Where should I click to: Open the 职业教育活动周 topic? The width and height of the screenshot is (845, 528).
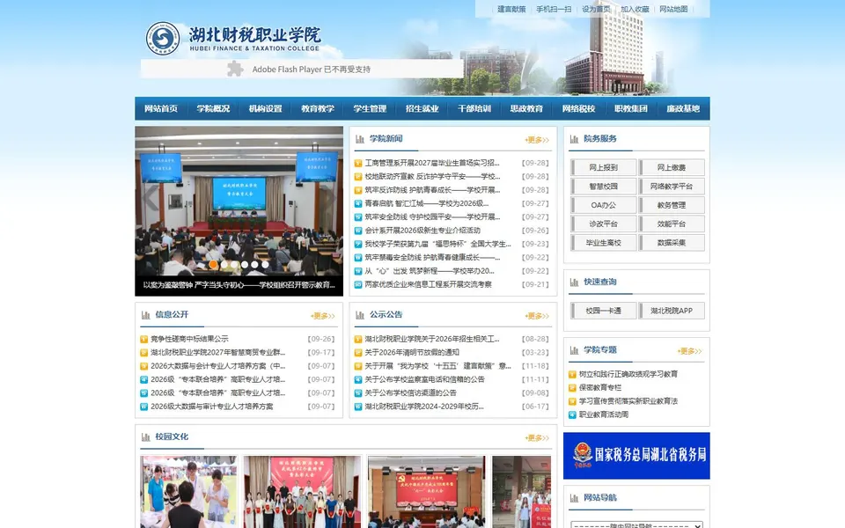pyautogui.click(x=604, y=414)
